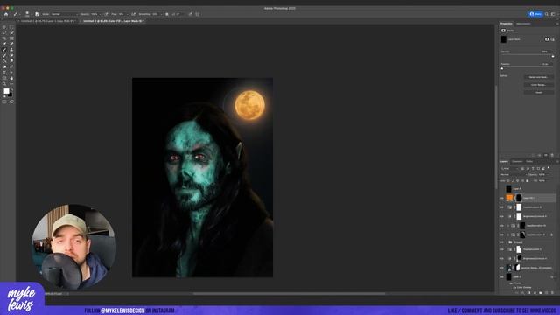Open the Brush Settings panel icon

tap(37, 14)
